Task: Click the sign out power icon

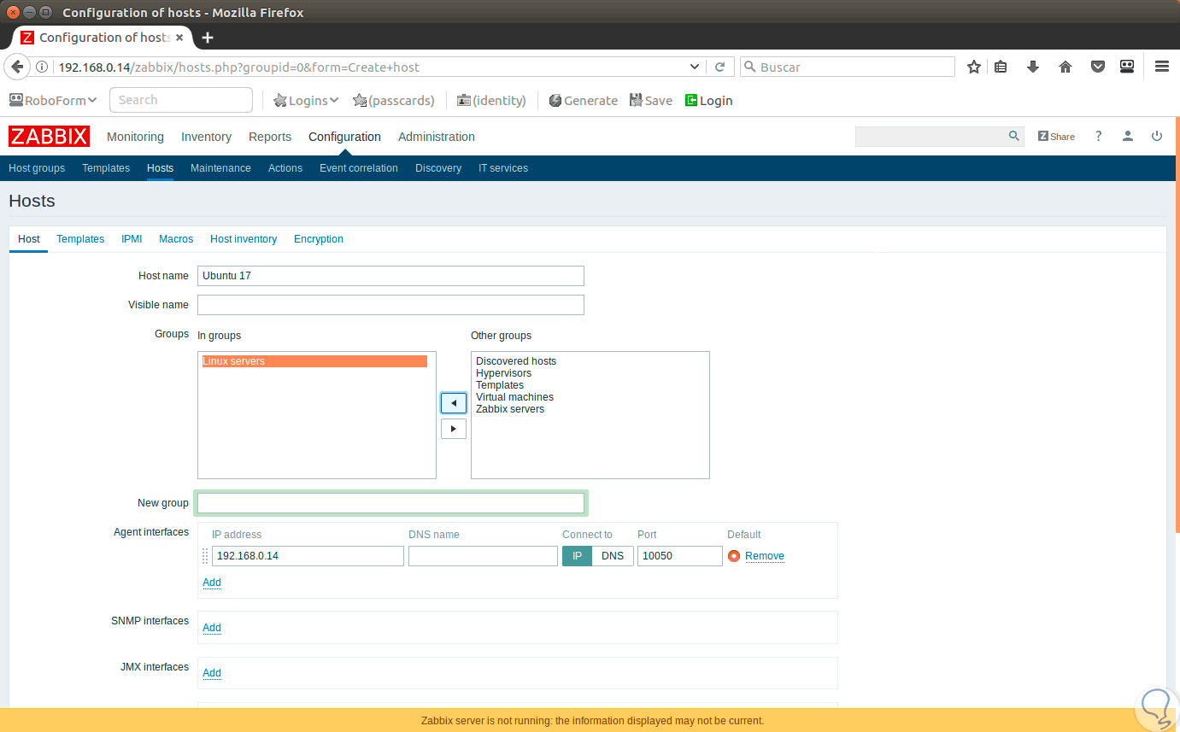Action: point(1157,137)
